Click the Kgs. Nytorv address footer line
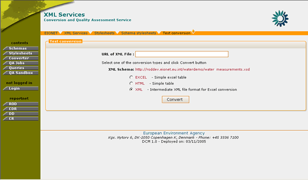This screenshot has height=180, width=308. coord(173,137)
